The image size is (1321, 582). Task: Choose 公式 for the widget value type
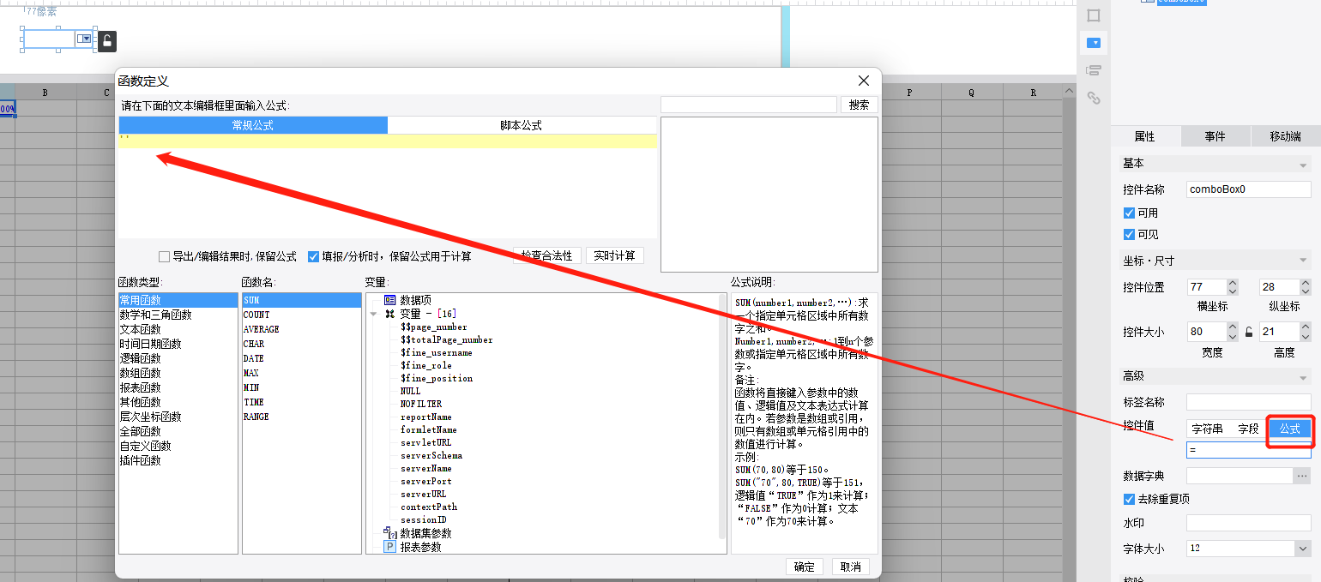click(1289, 429)
